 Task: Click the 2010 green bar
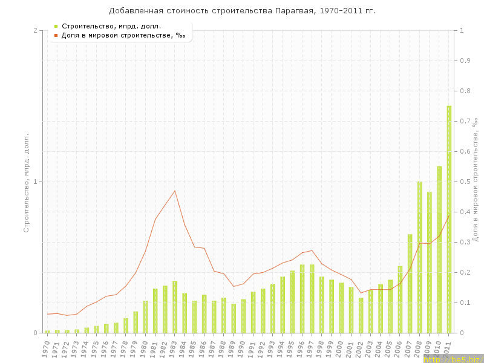(439, 249)
